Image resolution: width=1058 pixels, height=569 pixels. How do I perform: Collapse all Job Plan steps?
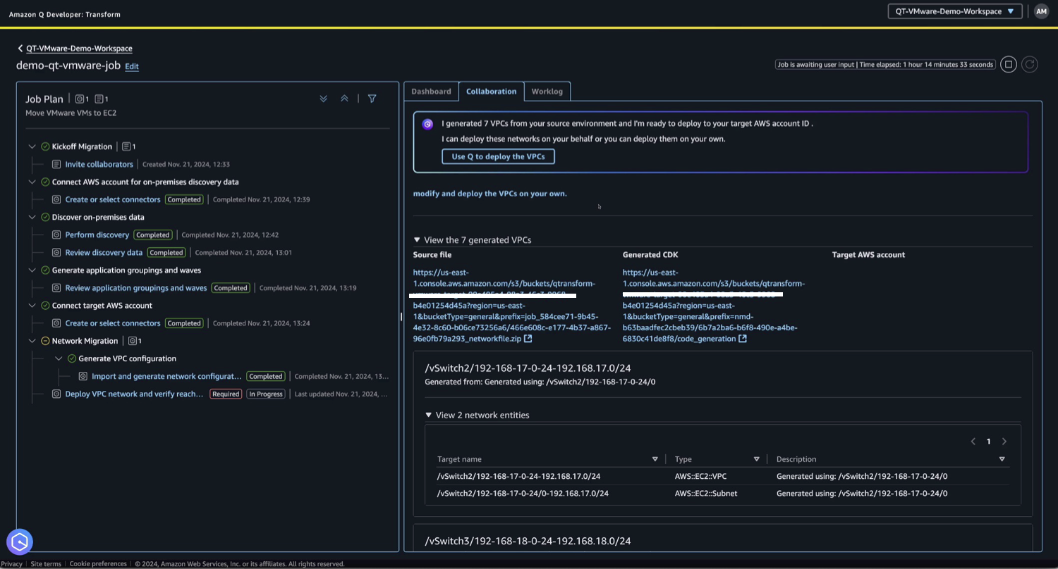point(344,99)
